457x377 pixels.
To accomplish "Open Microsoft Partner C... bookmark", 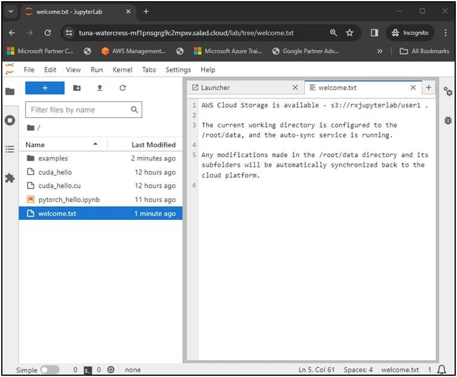I will click(40, 51).
